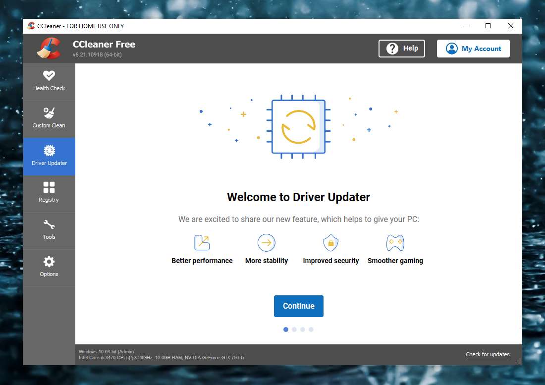Select the first onboarding page dot
Image resolution: width=545 pixels, height=385 pixels.
(x=286, y=330)
